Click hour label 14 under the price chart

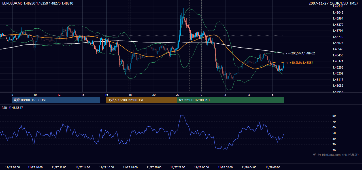click(83, 95)
